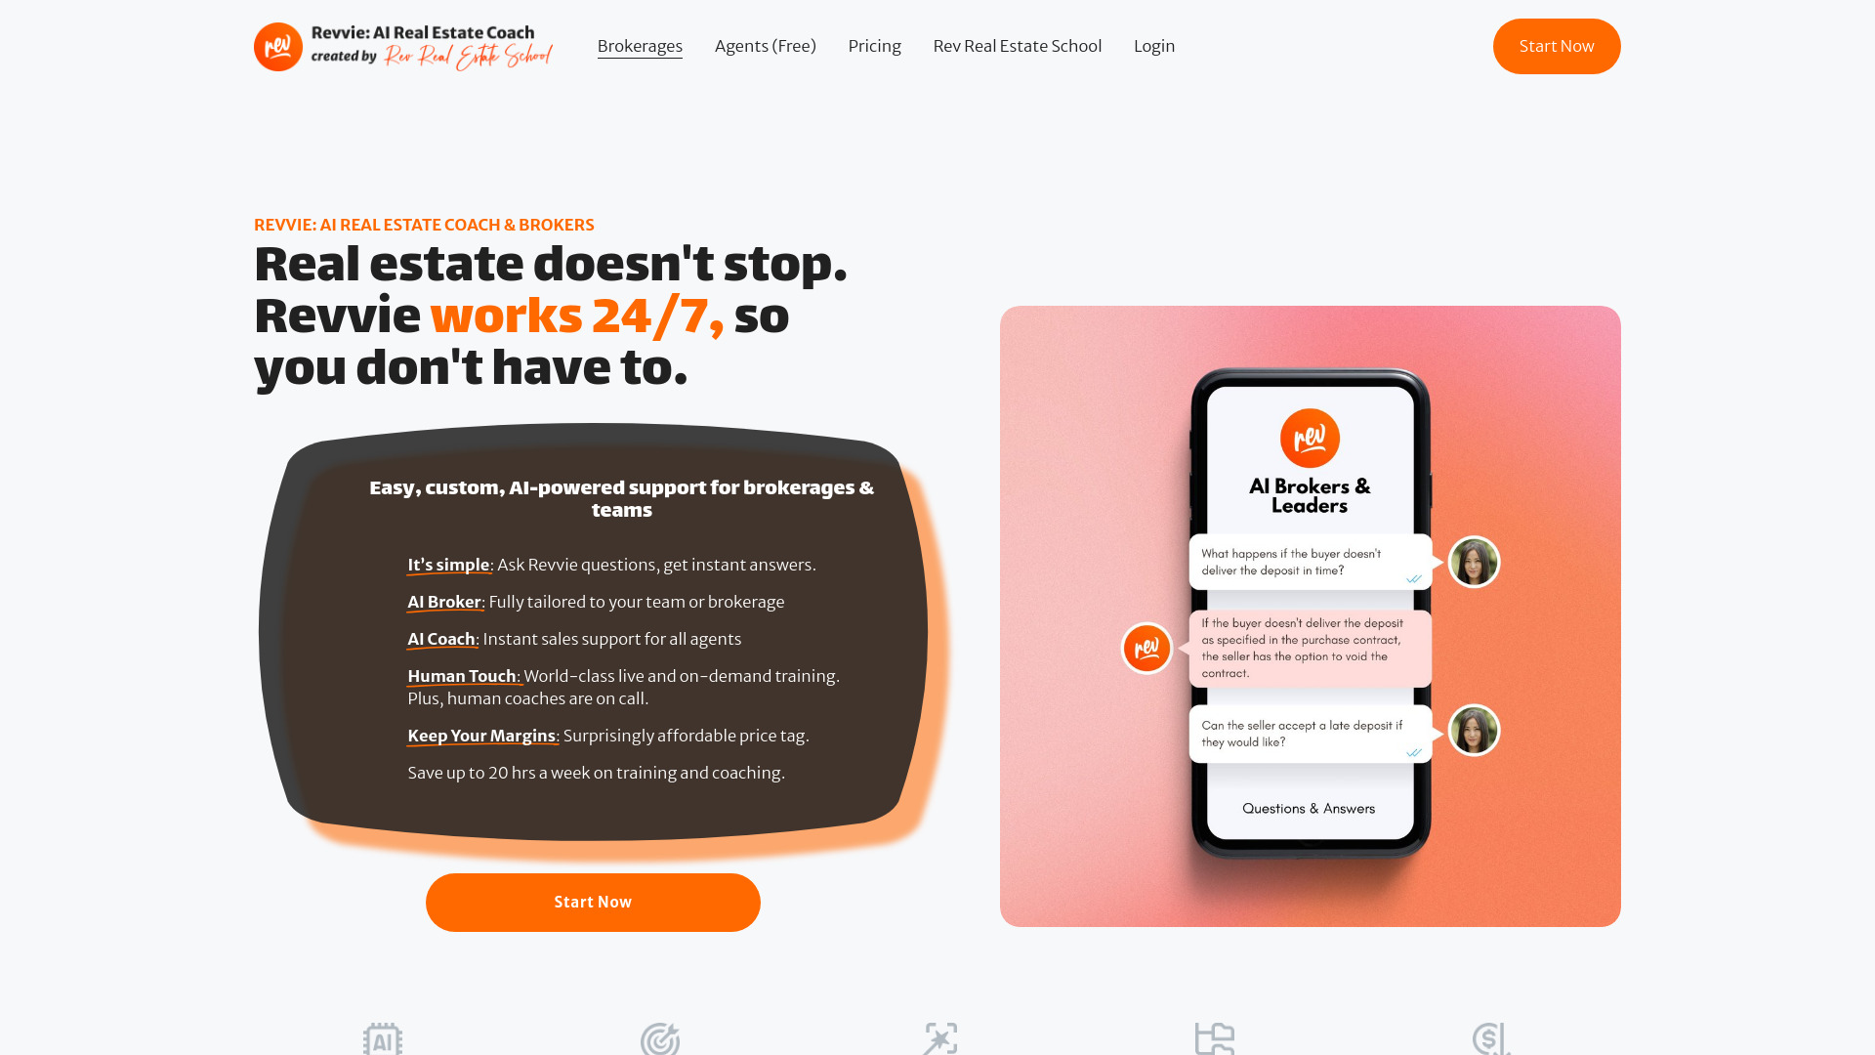The height and width of the screenshot is (1055, 1875).
Task: Click the Start Now hero button
Action: 593,902
